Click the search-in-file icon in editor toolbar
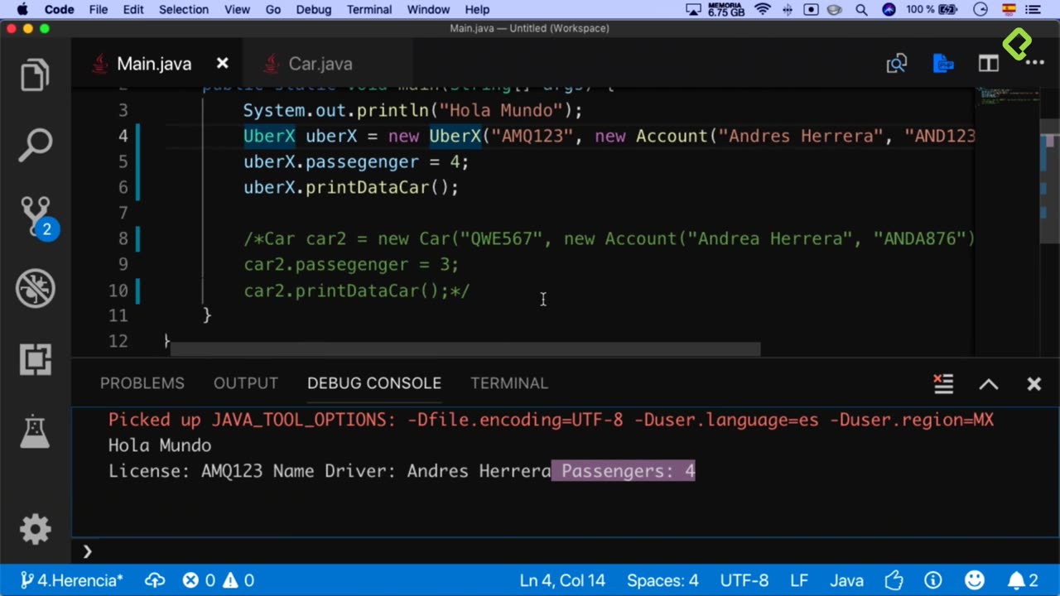This screenshot has height=596, width=1060. pos(897,64)
